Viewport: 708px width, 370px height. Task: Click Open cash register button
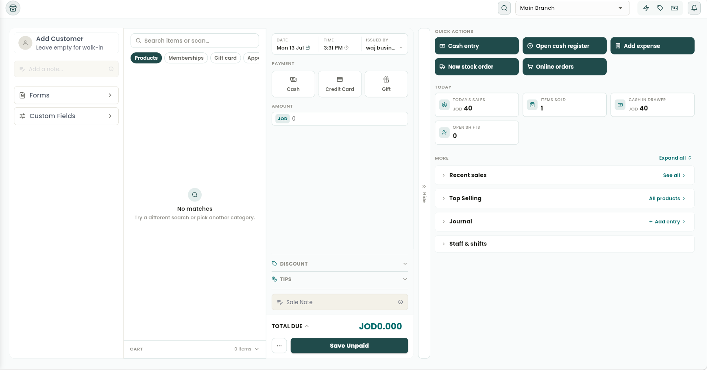pyautogui.click(x=564, y=46)
